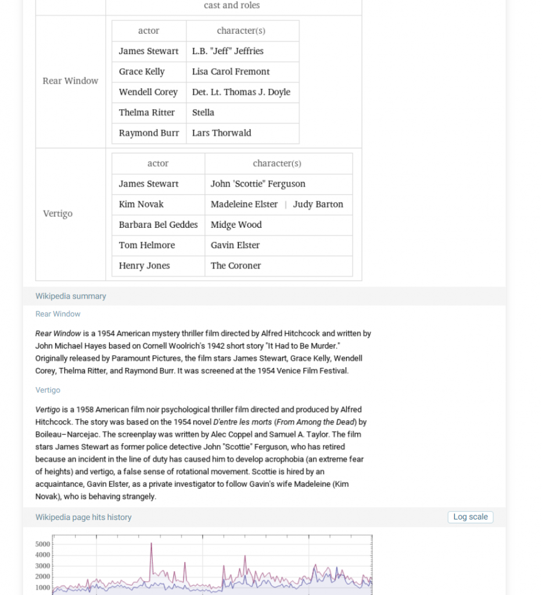The width and height of the screenshot is (542, 595).
Task: Click the Rear Window row label in cast table
Action: tap(70, 81)
